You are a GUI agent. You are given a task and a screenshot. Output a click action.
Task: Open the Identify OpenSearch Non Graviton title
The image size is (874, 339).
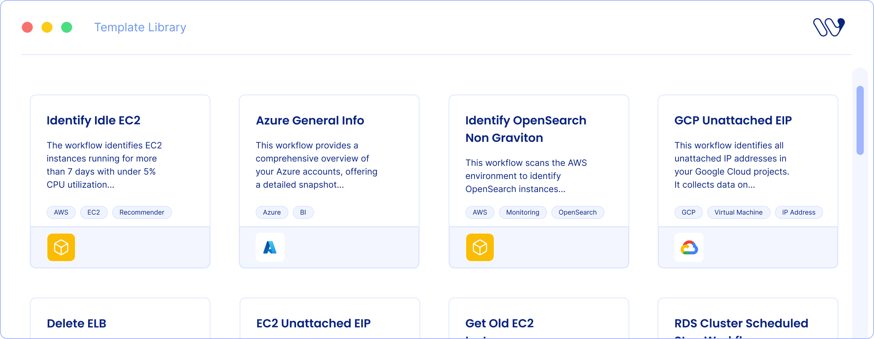click(x=526, y=129)
